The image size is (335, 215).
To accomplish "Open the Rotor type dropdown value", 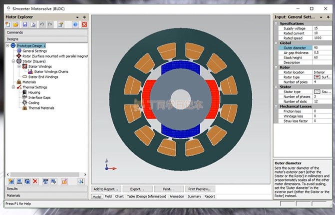I will coord(323,77).
